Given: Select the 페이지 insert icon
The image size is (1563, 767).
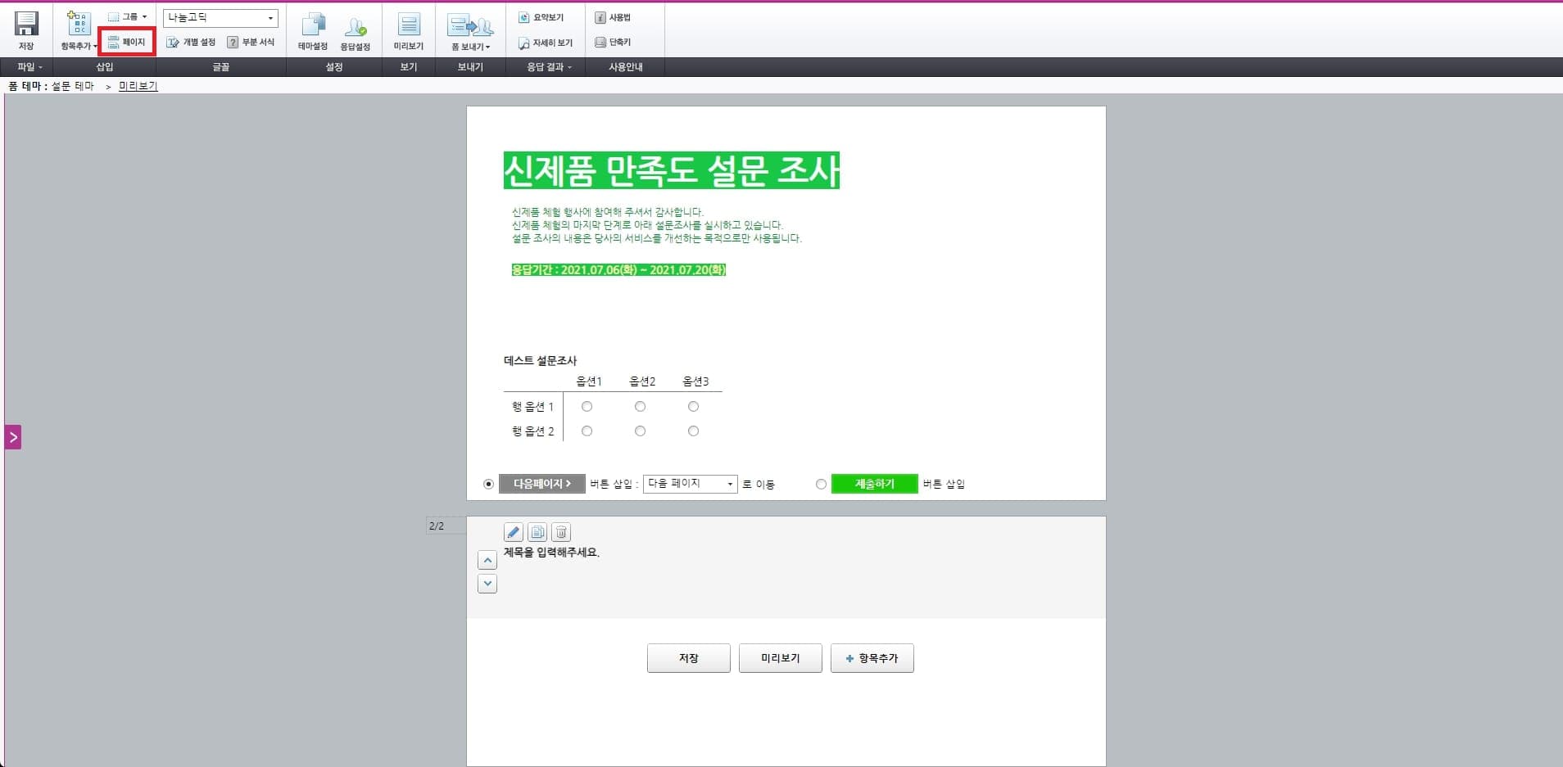Looking at the screenshot, I should pos(128,42).
